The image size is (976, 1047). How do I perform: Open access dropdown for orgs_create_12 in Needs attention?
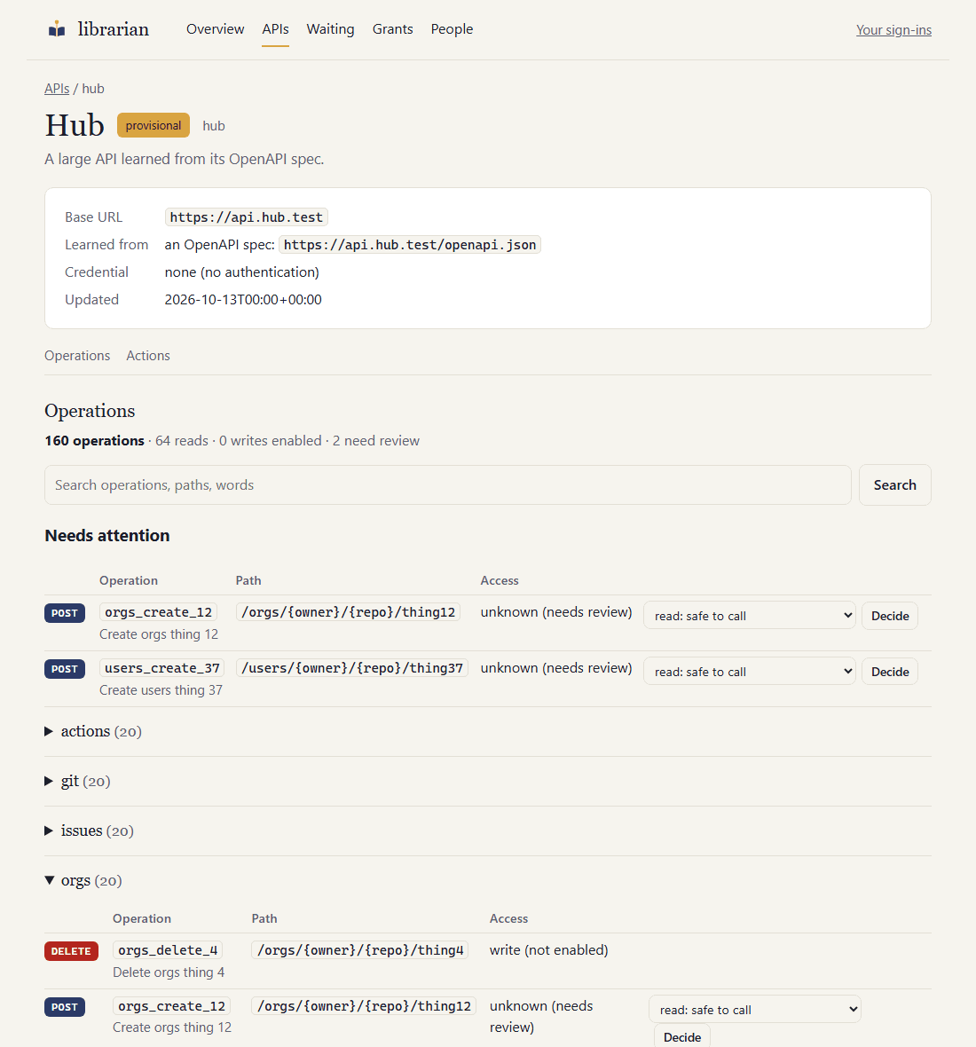[749, 616]
